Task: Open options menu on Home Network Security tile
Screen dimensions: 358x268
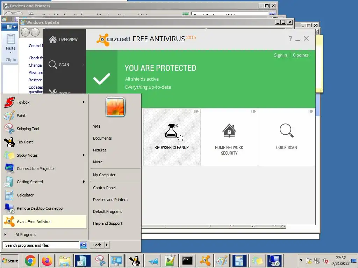Action: [x=253, y=112]
